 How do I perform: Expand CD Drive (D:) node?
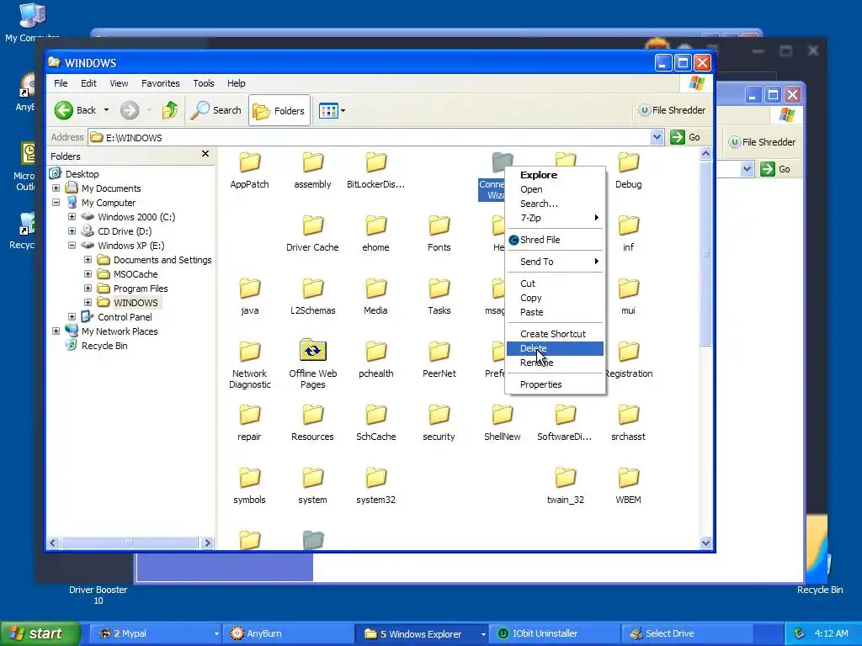tap(72, 230)
